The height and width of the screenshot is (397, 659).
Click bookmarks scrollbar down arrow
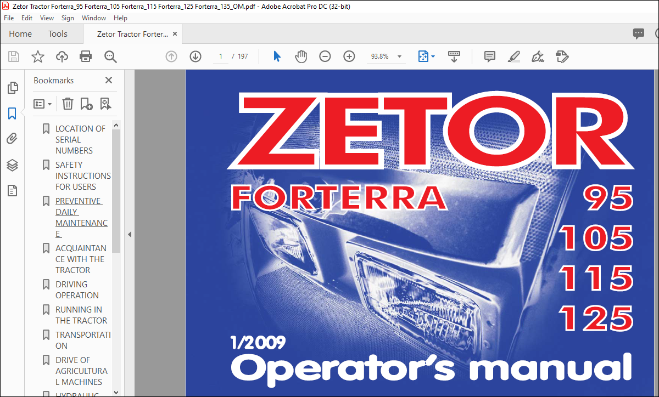116,392
